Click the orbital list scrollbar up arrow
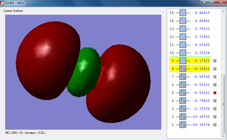The image size is (227, 140). tap(223, 11)
